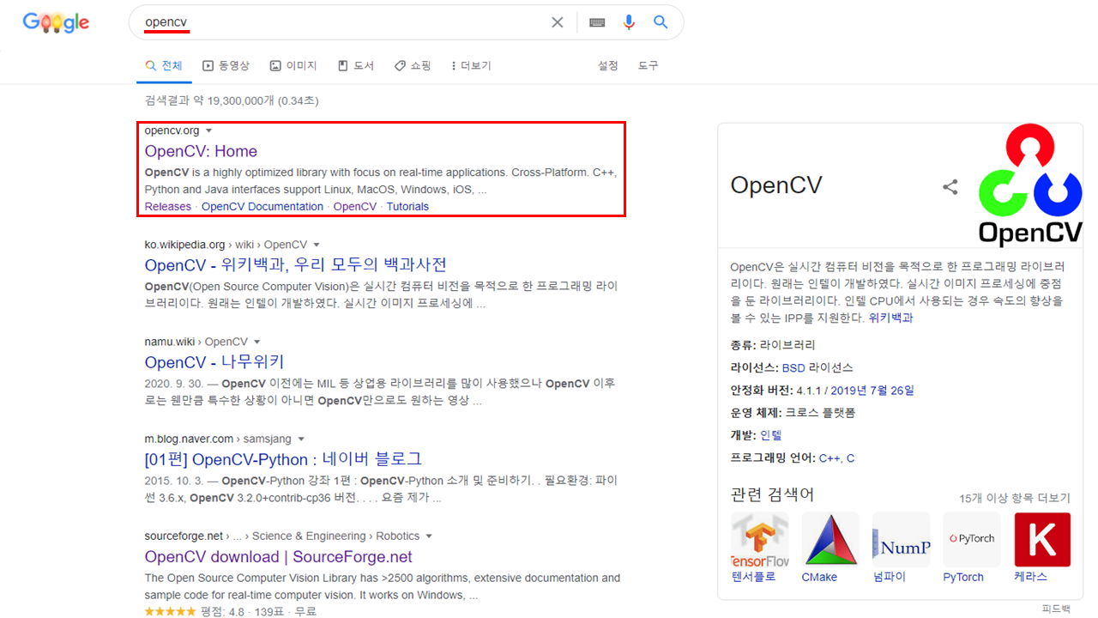
Task: Open 도구 search tools
Action: pos(648,66)
